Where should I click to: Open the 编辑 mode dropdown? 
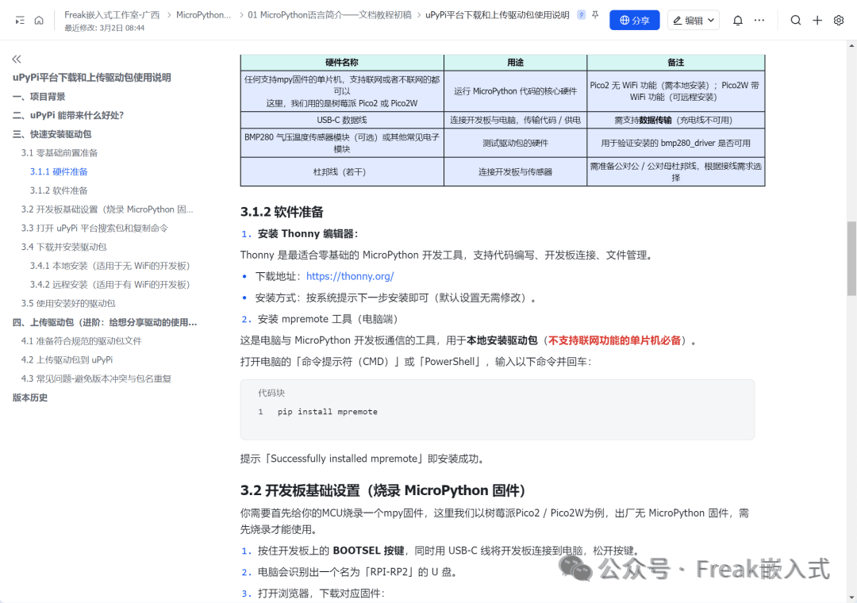[693, 21]
